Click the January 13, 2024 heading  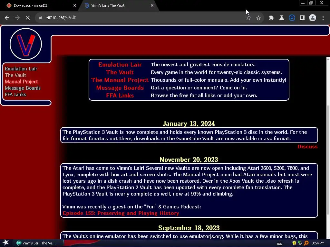point(189,123)
